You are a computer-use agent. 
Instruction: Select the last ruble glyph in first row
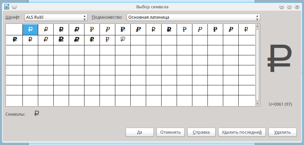point(246,30)
